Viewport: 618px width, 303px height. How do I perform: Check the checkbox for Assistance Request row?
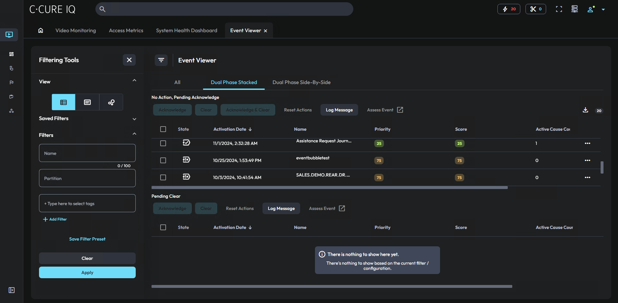point(163,143)
